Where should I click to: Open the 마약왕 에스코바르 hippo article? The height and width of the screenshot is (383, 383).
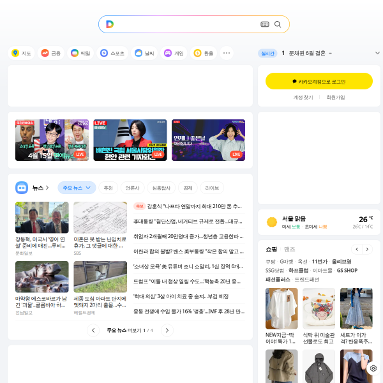click(x=42, y=288)
